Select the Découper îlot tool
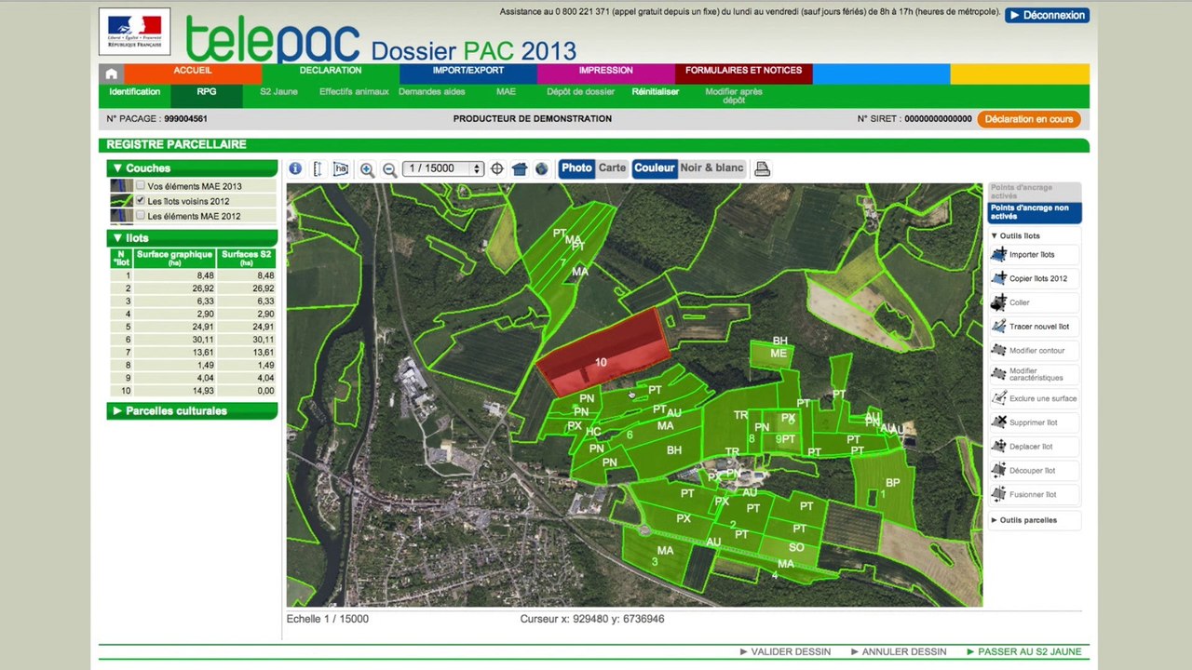 1035,471
